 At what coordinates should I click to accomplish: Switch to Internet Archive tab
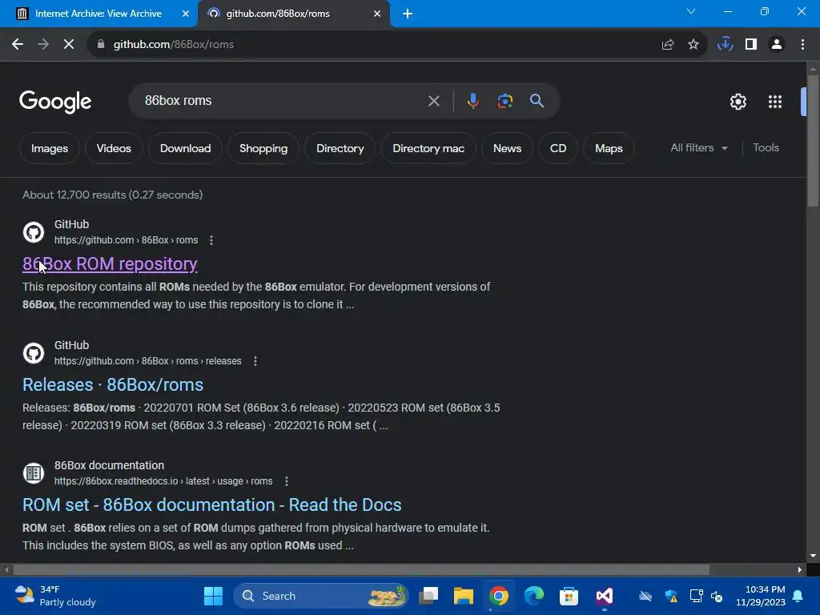[x=98, y=14]
